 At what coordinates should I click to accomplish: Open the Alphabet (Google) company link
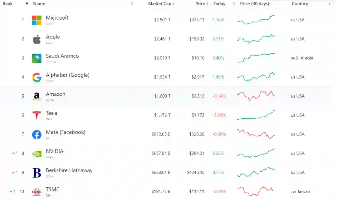[x=67, y=75]
